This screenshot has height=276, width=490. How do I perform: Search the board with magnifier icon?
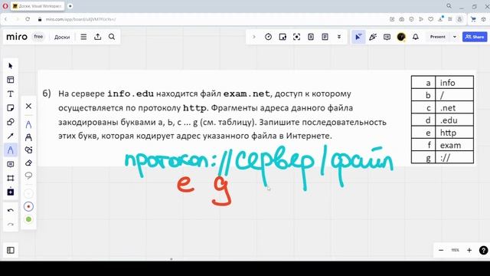[112, 37]
